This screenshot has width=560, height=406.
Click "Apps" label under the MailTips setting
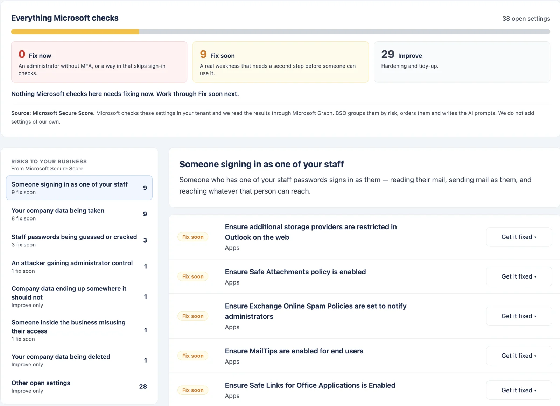(x=232, y=362)
